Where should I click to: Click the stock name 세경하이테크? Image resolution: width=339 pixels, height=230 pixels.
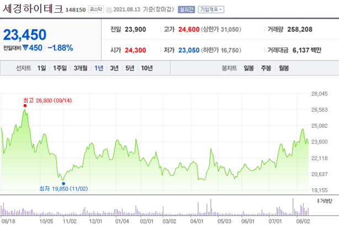(x=33, y=9)
